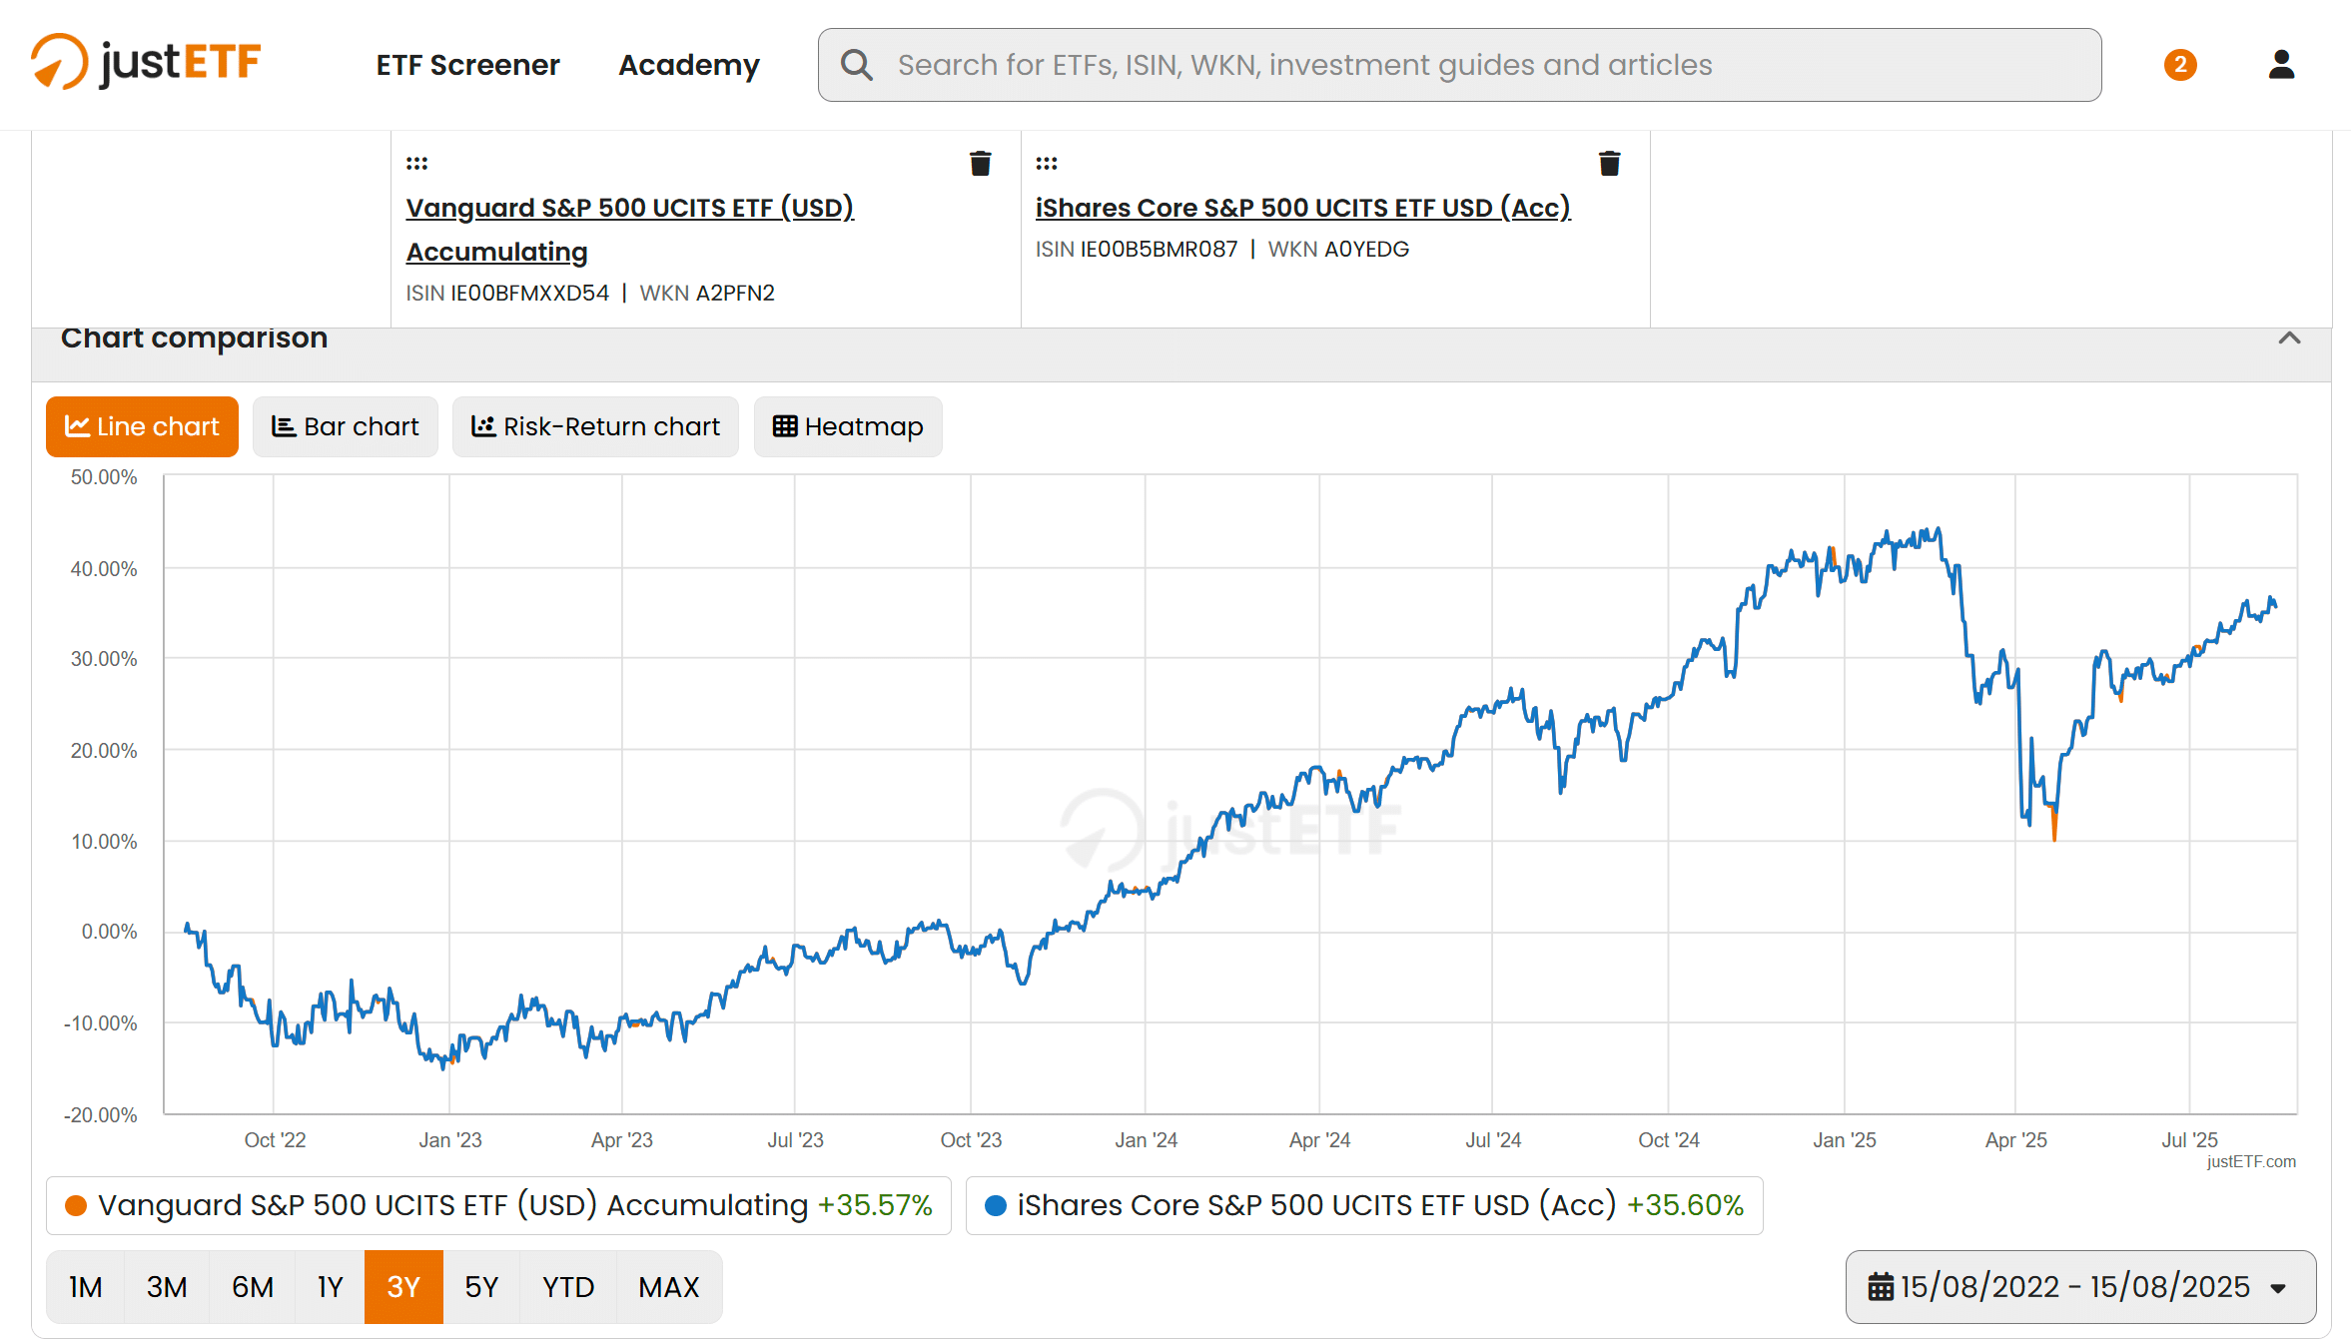The image size is (2351, 1340).
Task: Toggle Vanguard series in chart legend
Action: tap(498, 1205)
